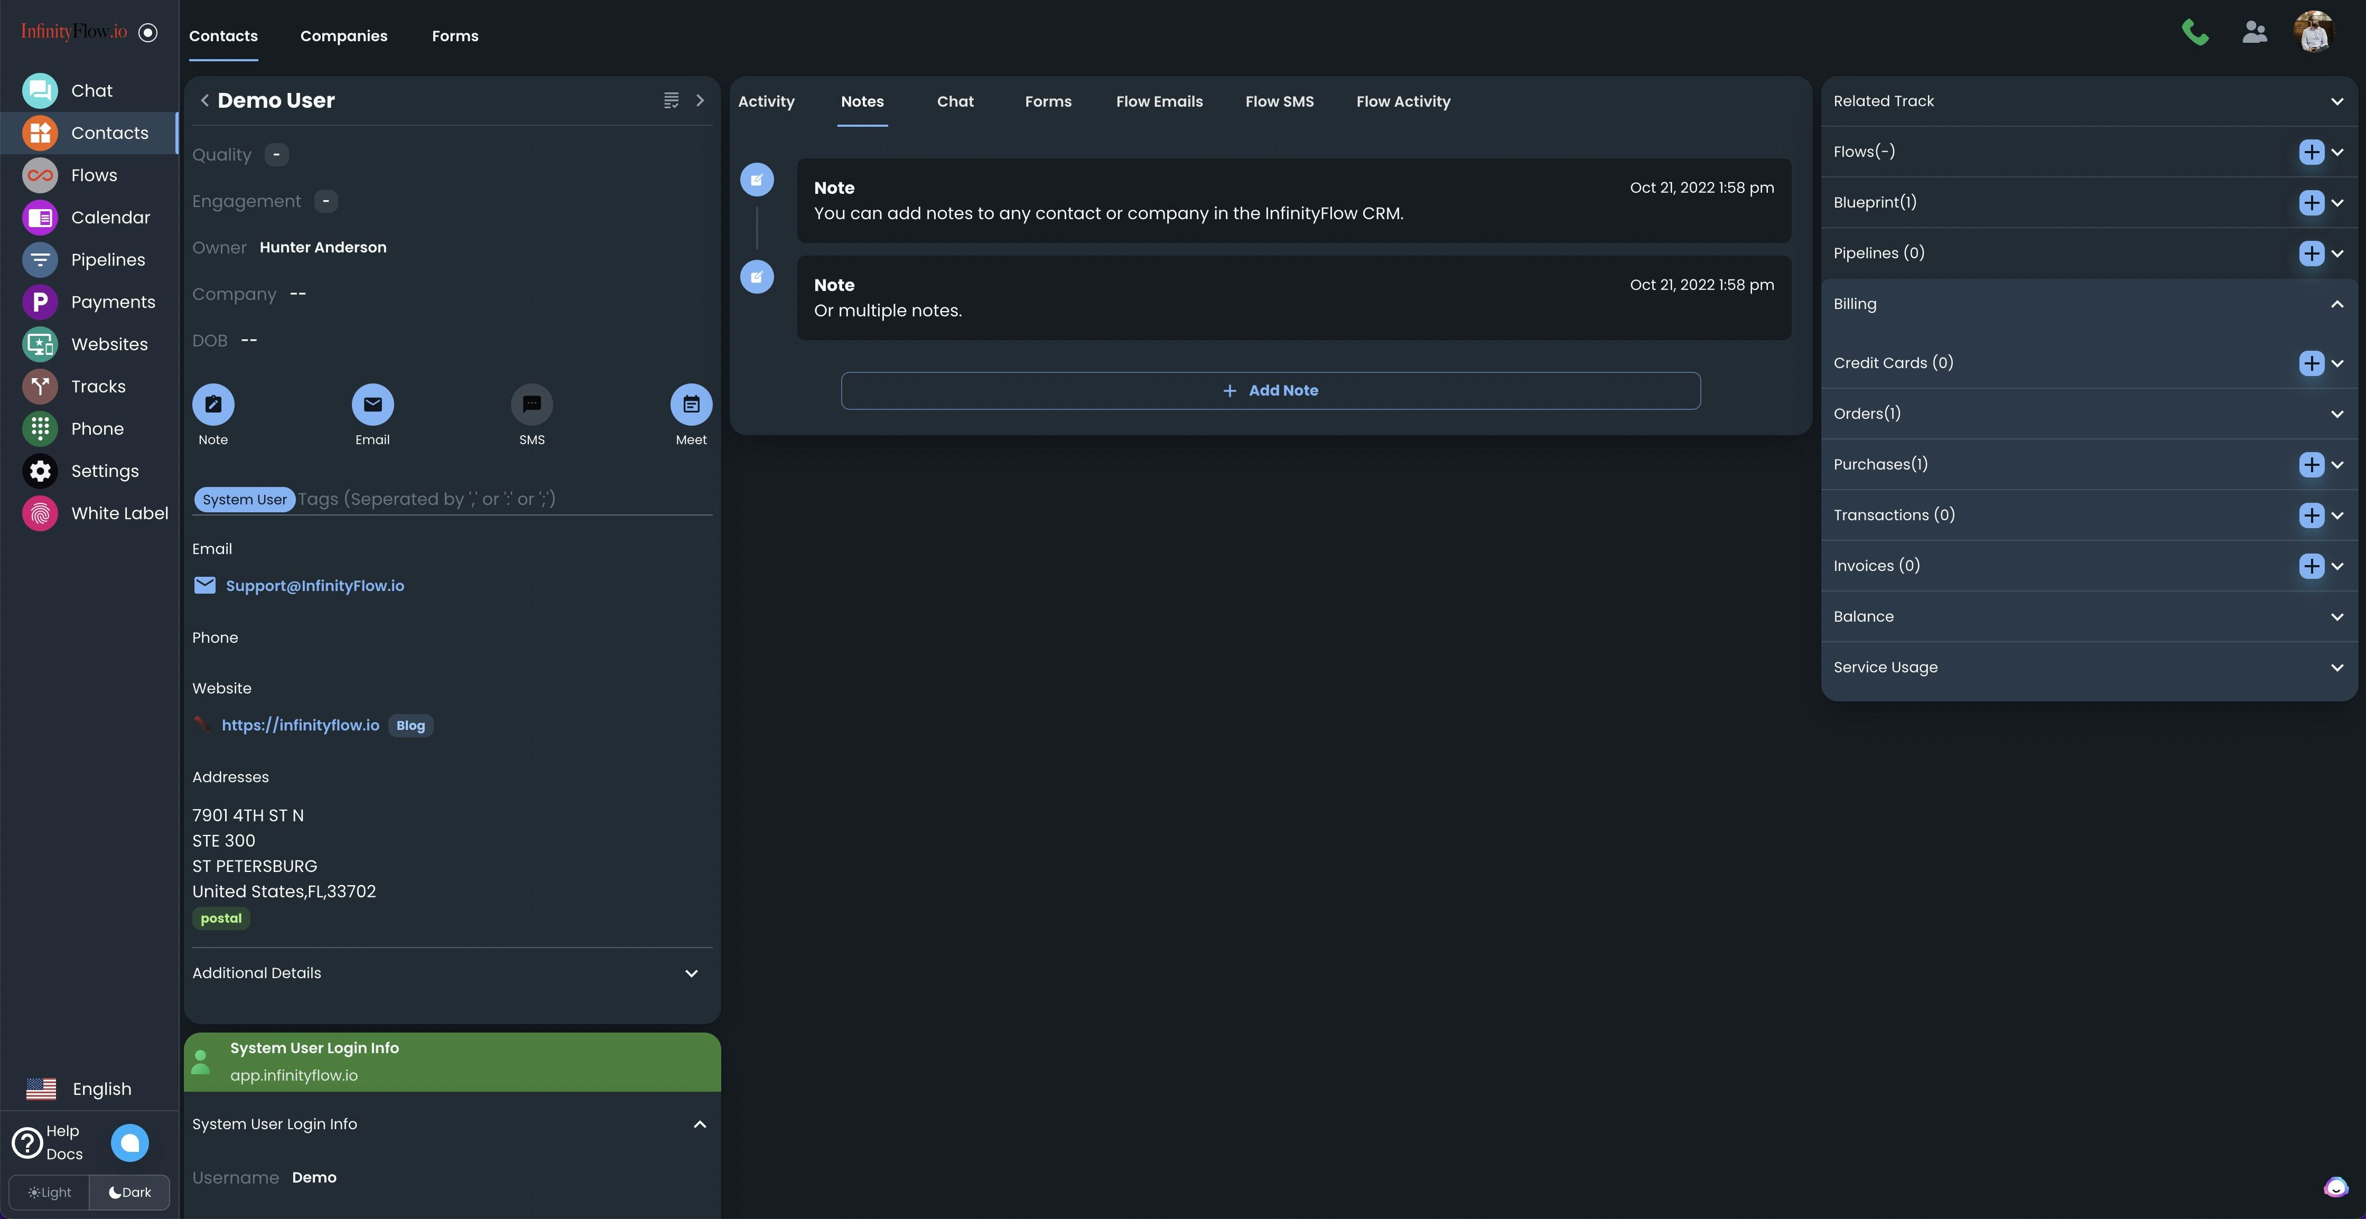Click the System User tag badge
Image resolution: width=2366 pixels, height=1219 pixels.
point(244,499)
